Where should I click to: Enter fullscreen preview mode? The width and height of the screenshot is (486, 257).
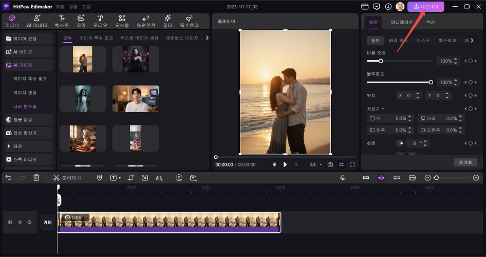(x=352, y=164)
